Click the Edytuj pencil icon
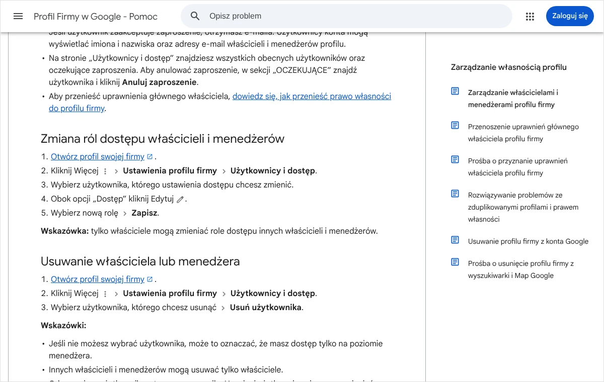The image size is (604, 382). pos(180,199)
